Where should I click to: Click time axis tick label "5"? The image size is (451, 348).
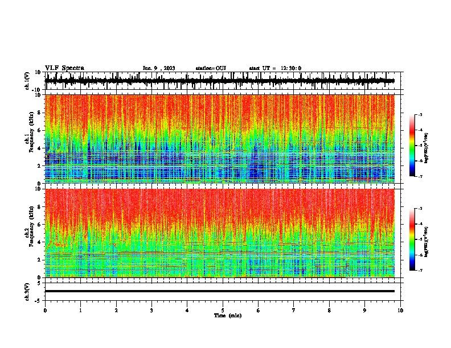223,310
